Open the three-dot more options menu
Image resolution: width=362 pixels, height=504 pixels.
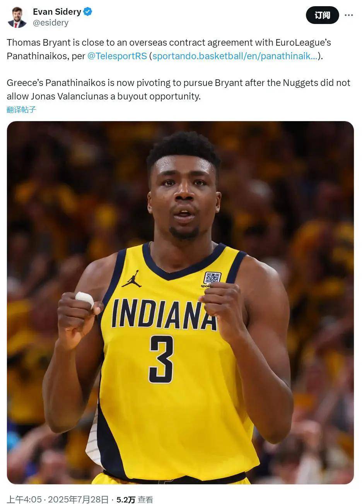(x=348, y=15)
